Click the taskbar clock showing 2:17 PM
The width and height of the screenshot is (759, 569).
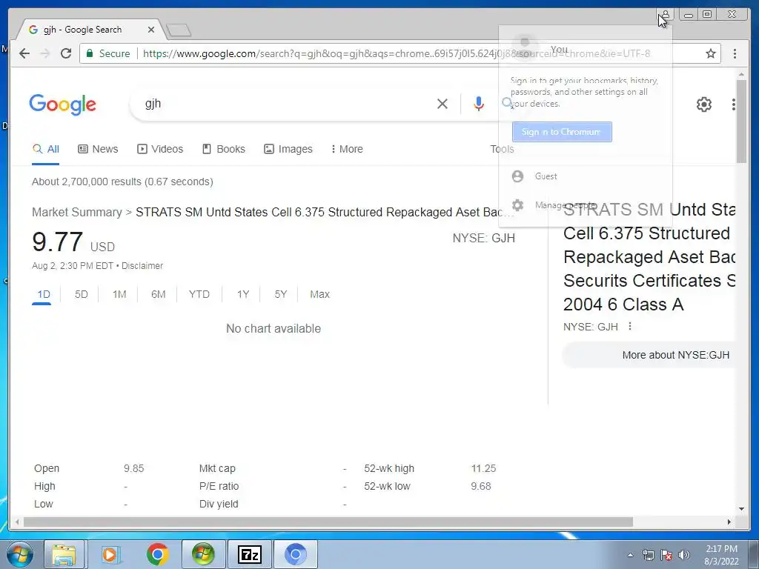pyautogui.click(x=721, y=554)
